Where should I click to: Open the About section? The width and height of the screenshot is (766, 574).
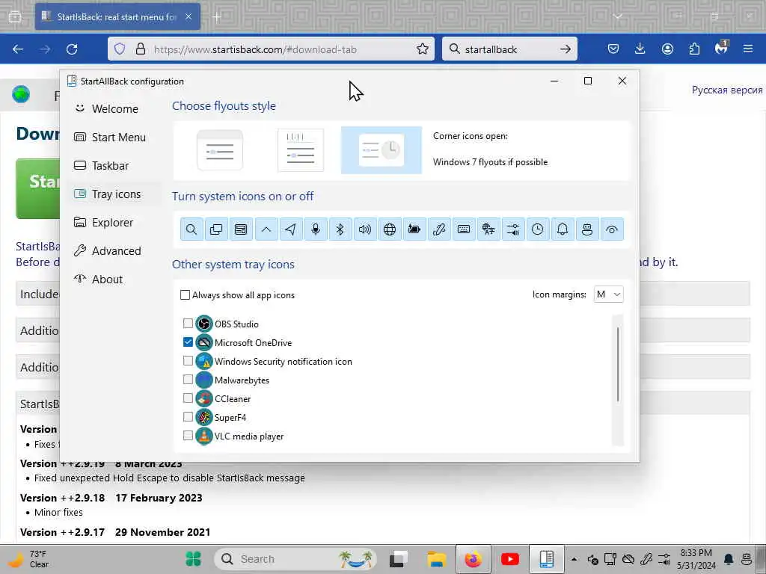tap(113, 280)
